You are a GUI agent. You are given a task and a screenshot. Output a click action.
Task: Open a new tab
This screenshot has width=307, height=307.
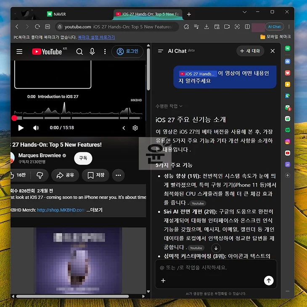pyautogui.click(x=189, y=14)
